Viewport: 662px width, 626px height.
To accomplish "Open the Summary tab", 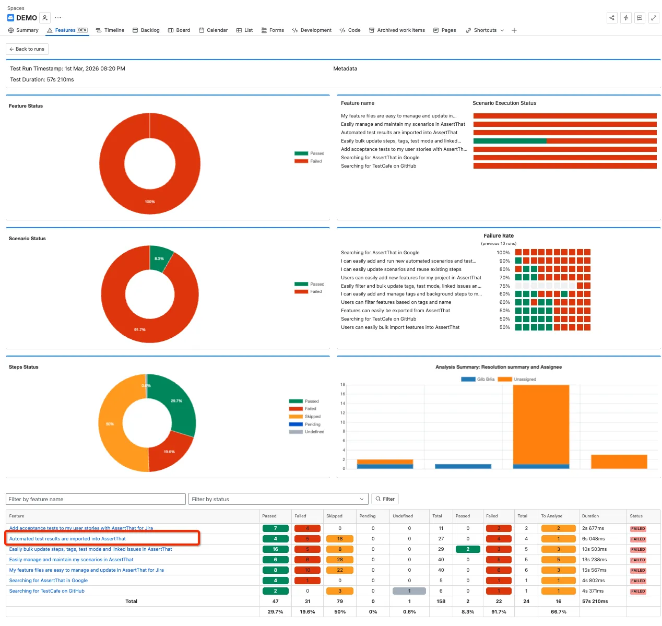I will (23, 30).
